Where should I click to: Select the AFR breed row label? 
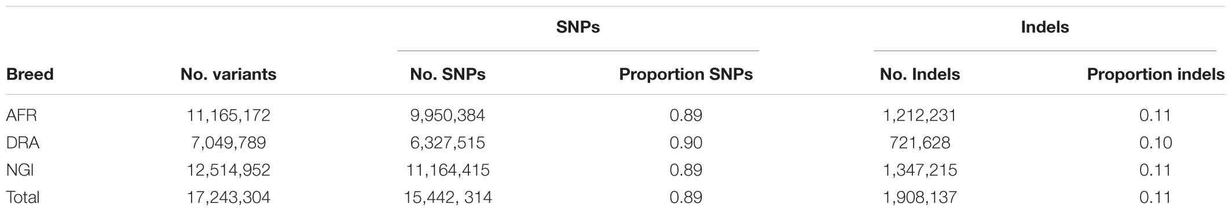coord(21,116)
